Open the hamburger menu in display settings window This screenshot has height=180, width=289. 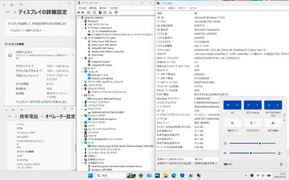pyautogui.click(x=12, y=5)
